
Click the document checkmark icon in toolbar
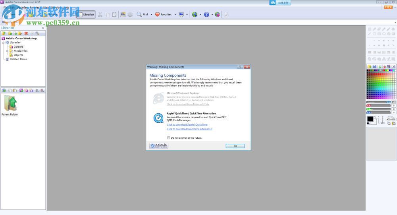tap(226, 14)
